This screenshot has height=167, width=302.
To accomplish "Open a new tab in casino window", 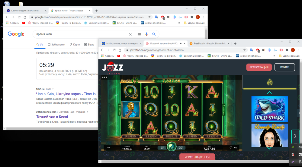I will tap(235, 44).
